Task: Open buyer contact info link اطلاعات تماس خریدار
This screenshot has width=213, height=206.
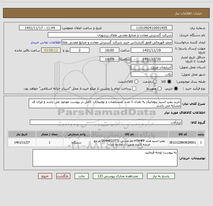Action: [46, 42]
